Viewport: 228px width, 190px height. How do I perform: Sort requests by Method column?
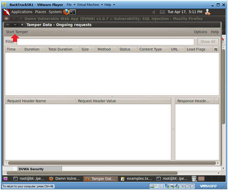coord(107,49)
